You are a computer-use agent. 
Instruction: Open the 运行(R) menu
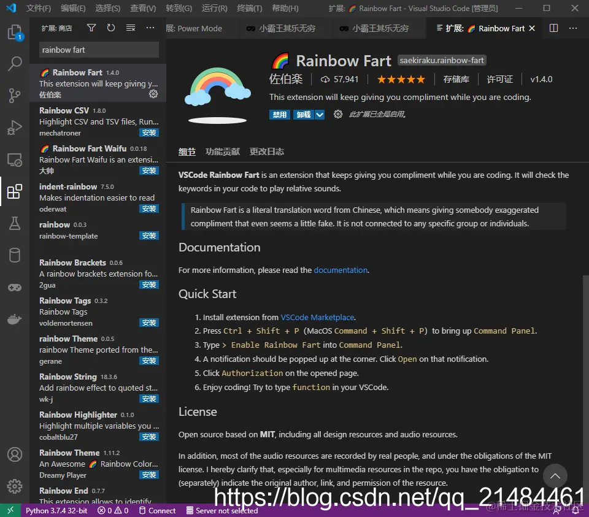pos(215,8)
